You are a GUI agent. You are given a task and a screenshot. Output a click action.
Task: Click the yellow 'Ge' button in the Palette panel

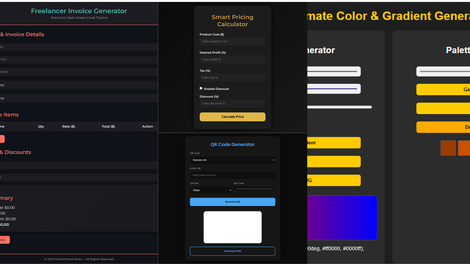tap(443, 90)
